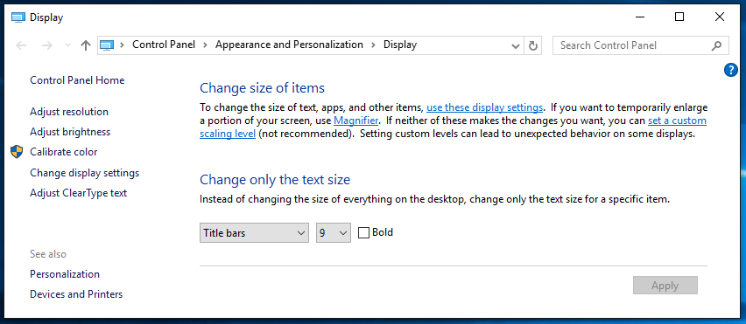Minimize the Display window
746x324 pixels.
pyautogui.click(x=639, y=17)
